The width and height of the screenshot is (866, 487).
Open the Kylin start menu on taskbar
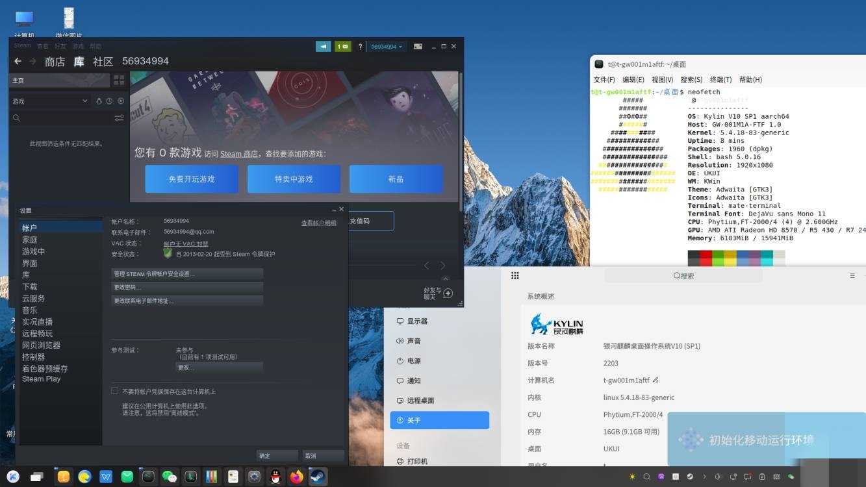(14, 477)
